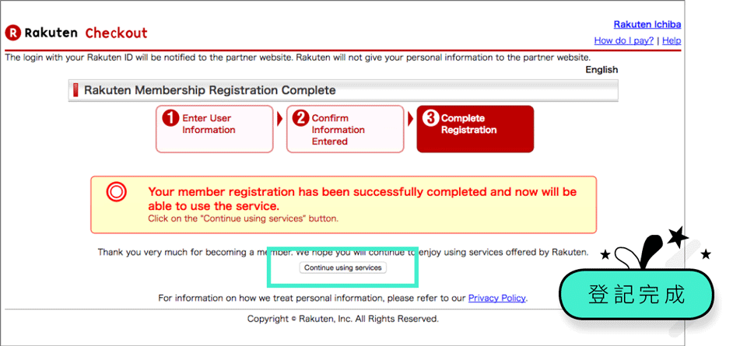
Task: Click the 'Rakuten Membership Registration Complete' heading
Action: tap(209, 90)
